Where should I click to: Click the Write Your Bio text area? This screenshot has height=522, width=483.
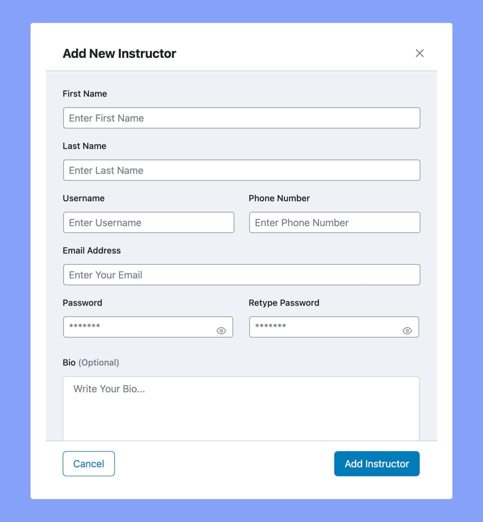point(241,408)
